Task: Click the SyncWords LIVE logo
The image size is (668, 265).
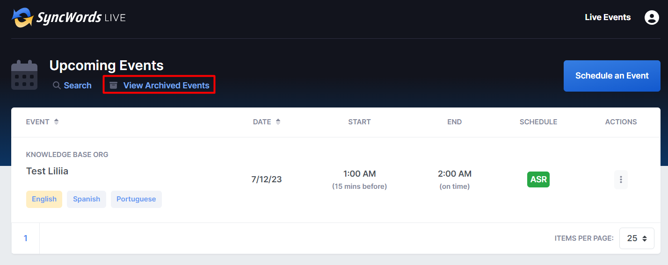Action: click(x=69, y=18)
